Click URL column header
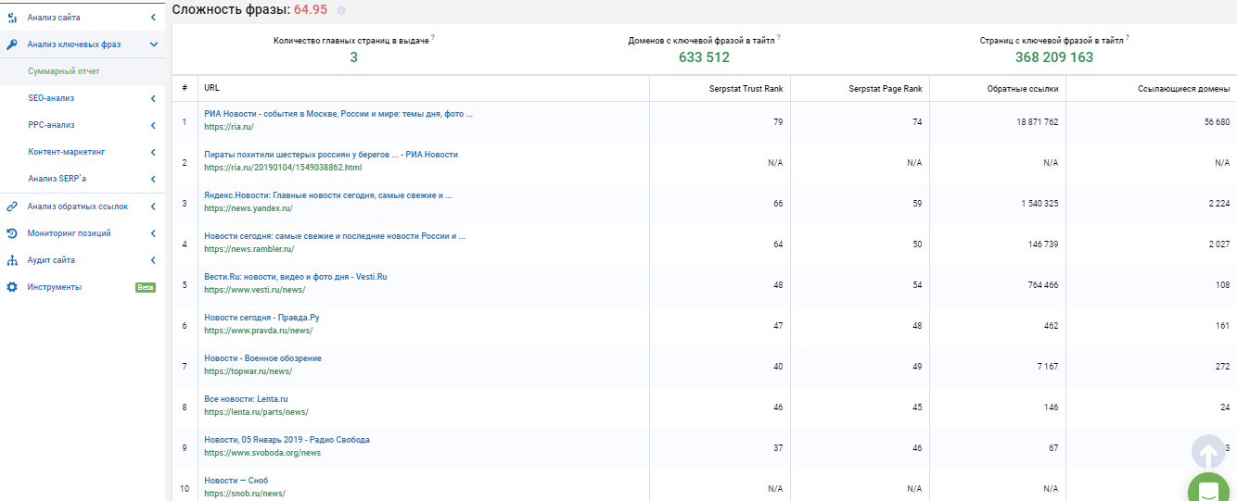The height and width of the screenshot is (501, 1237). click(x=211, y=88)
